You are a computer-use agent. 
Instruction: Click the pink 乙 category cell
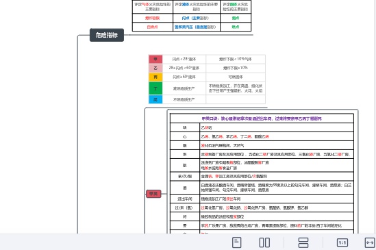click(x=155, y=68)
